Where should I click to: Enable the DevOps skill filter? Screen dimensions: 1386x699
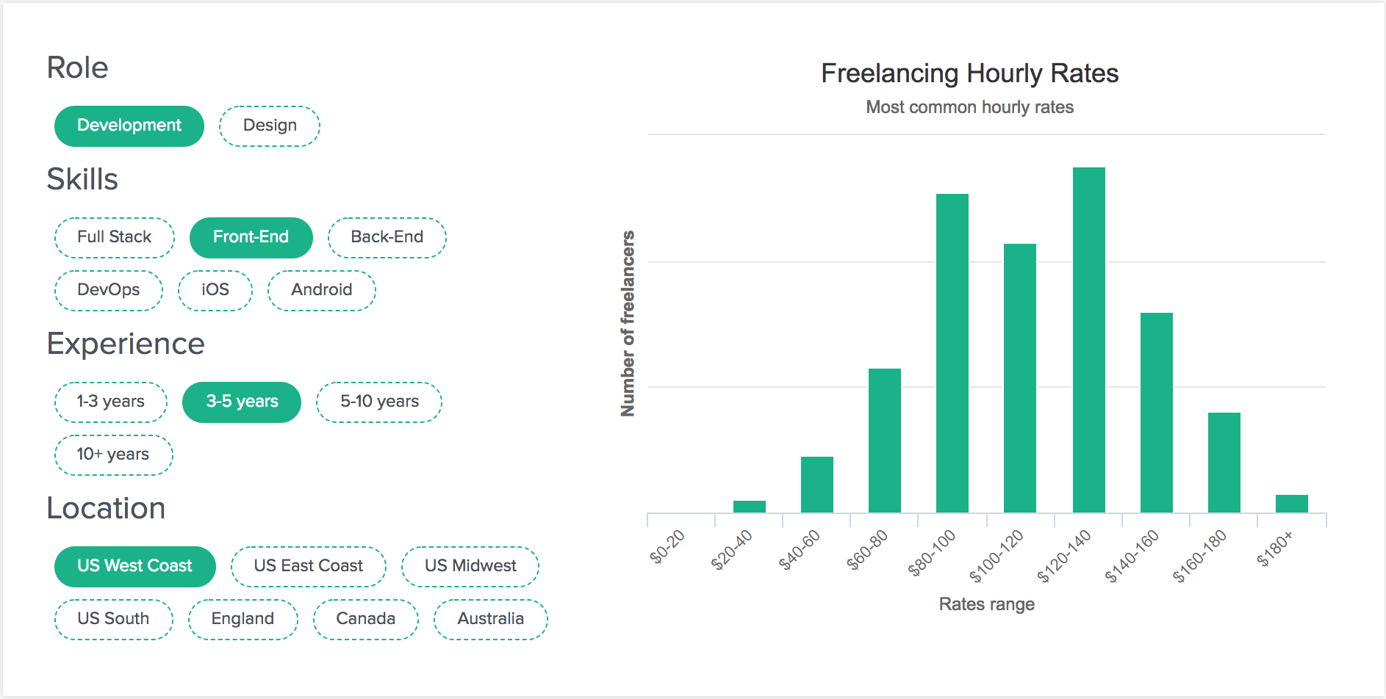click(x=108, y=289)
